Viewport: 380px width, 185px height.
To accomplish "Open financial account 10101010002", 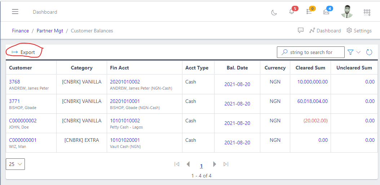I will coord(125,121).
